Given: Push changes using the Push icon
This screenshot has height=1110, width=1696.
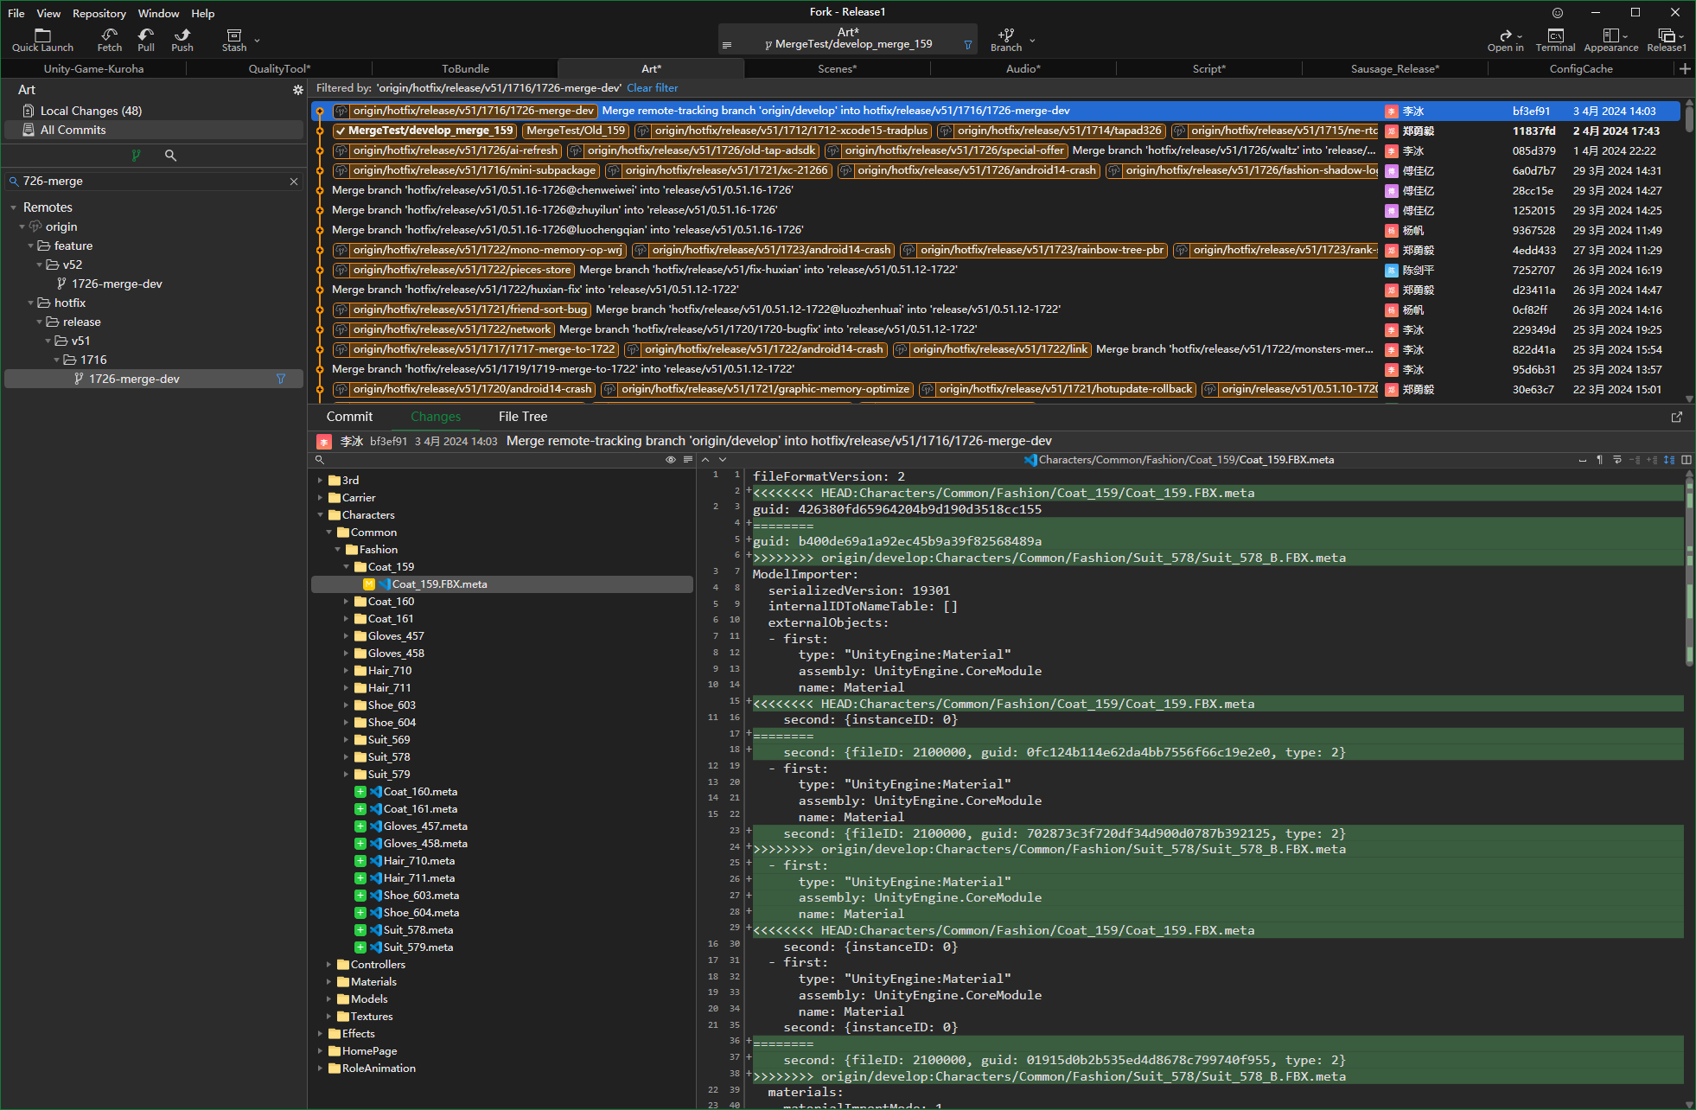Looking at the screenshot, I should tap(182, 35).
